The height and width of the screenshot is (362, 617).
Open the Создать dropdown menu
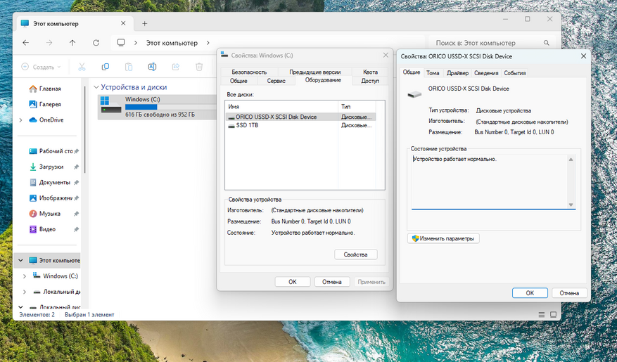(x=41, y=67)
